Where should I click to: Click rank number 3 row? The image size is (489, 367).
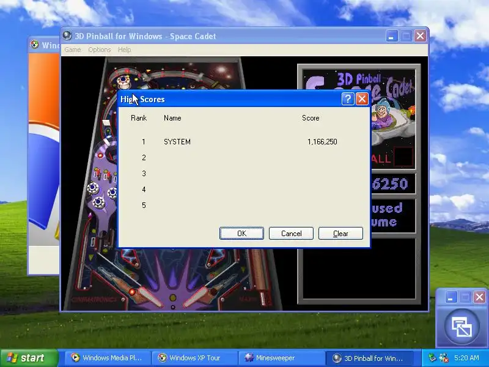(144, 174)
